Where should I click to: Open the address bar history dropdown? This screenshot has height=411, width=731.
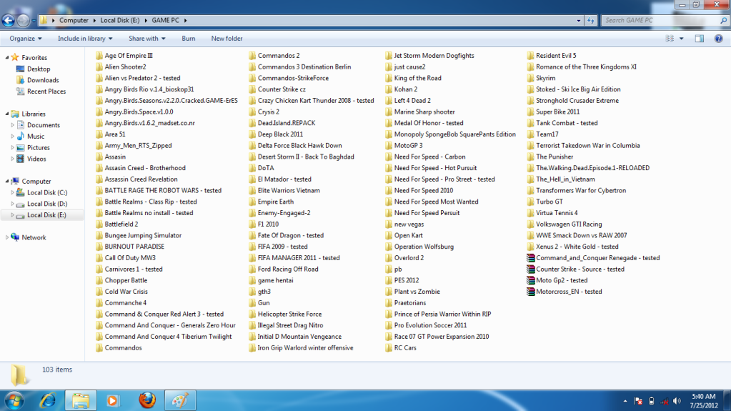coord(579,21)
